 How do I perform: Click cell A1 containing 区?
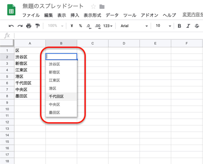pos(30,50)
